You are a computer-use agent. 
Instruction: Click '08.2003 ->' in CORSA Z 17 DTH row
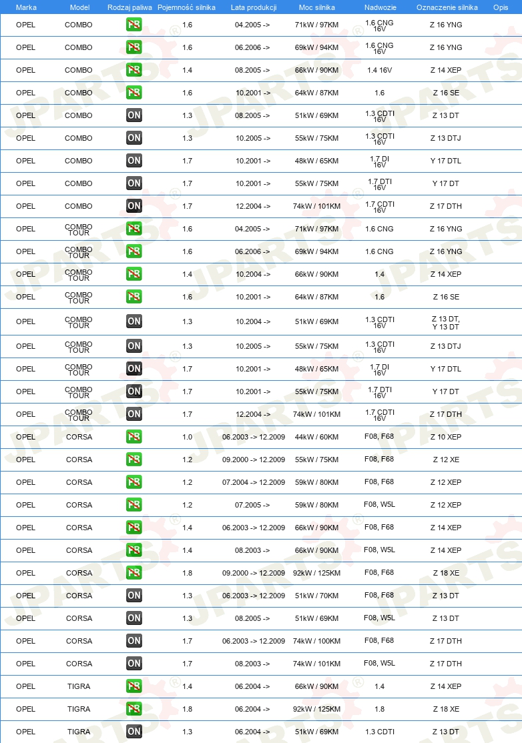[252, 664]
